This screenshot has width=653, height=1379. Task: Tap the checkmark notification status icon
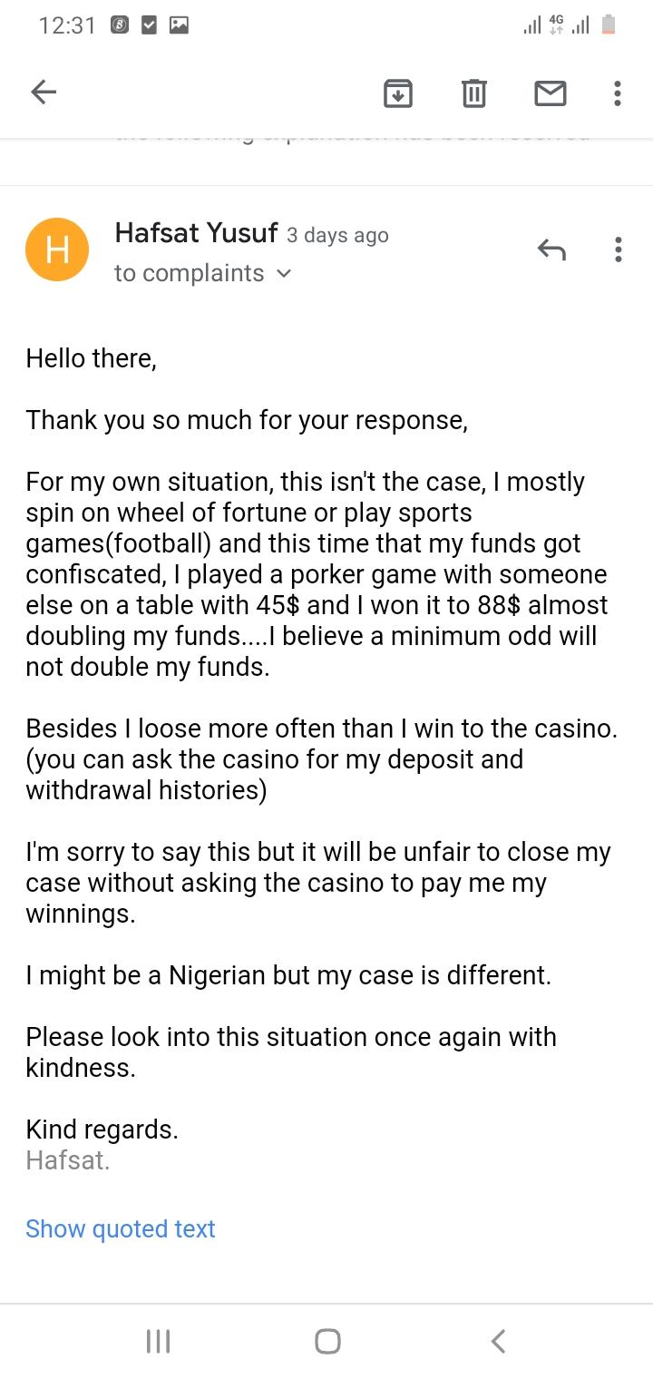pyautogui.click(x=149, y=26)
